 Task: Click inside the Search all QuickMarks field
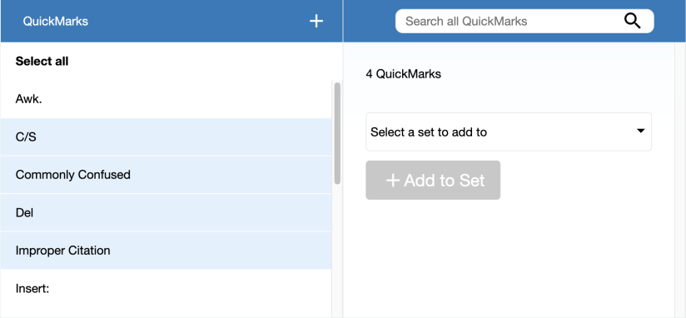(512, 21)
